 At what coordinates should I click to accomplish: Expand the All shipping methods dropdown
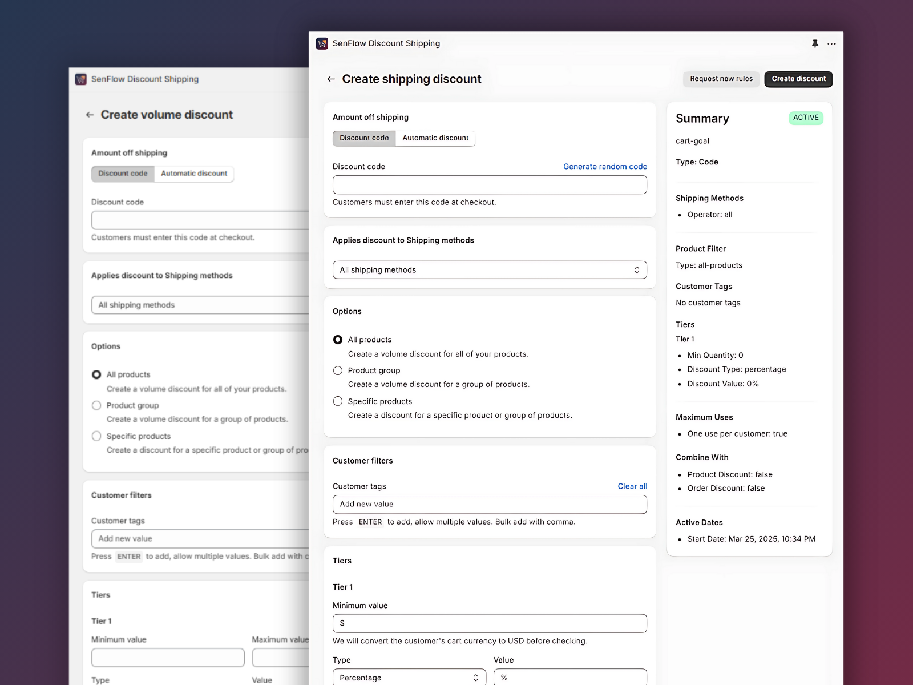coord(490,270)
